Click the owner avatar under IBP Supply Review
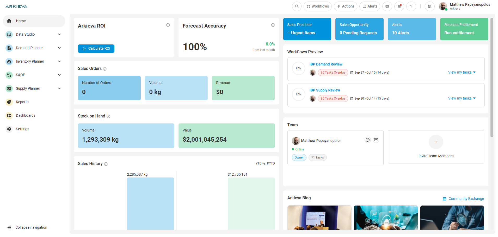Screen dimensions: 498x237 [313, 98]
